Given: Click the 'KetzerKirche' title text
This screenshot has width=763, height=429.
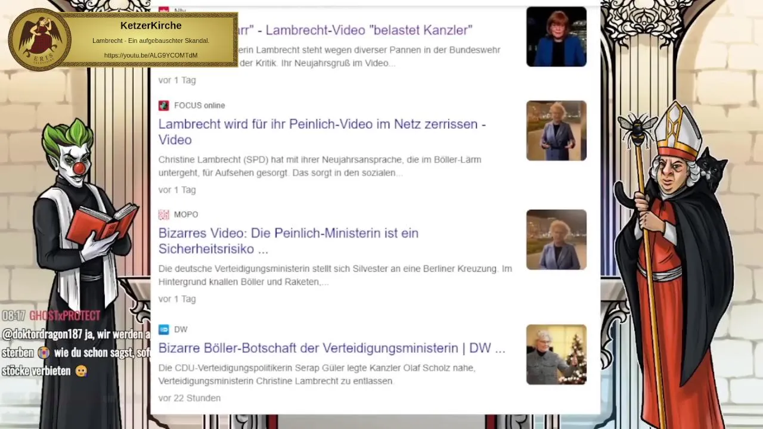Looking at the screenshot, I should 151,26.
